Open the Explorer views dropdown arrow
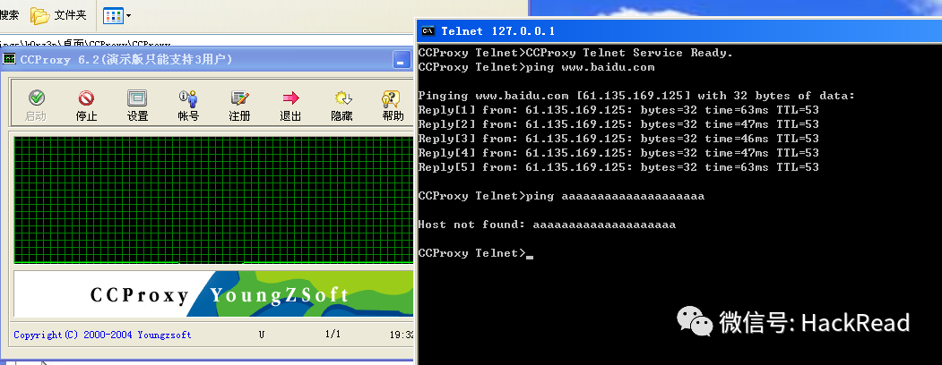 click(x=128, y=16)
